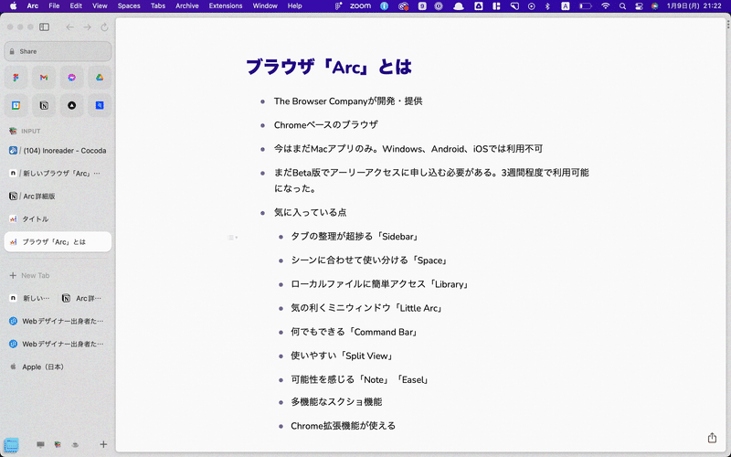
Task: Click the bullet Chrome拡張機能が使える
Action: click(344, 426)
